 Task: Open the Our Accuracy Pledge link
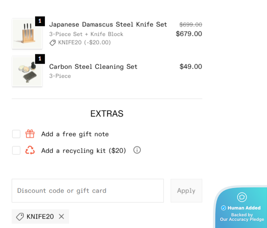tap(242, 219)
